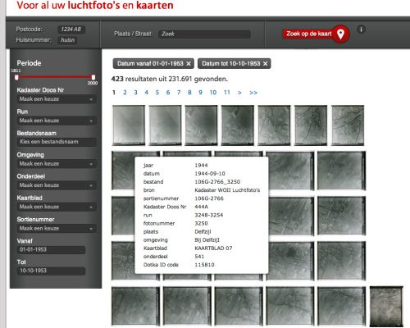Go to results page 3
This screenshot has width=410, height=328.
tap(135, 93)
